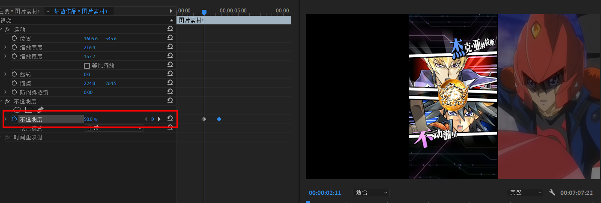This screenshot has height=203, width=601.
Task: Reset the 不透明度 50.0% parameter
Action: click(x=170, y=118)
